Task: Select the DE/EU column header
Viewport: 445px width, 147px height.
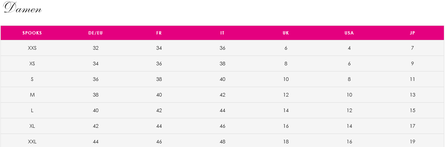Action: coord(96,33)
